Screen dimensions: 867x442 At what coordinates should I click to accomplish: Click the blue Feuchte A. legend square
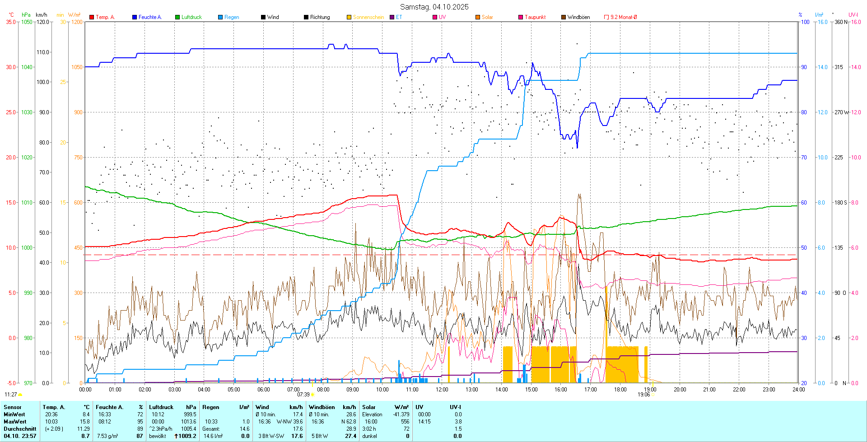(135, 17)
